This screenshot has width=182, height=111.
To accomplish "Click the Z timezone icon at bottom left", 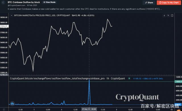I will point(4,110).
